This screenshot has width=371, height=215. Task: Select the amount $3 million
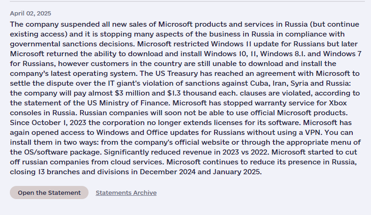(132, 93)
